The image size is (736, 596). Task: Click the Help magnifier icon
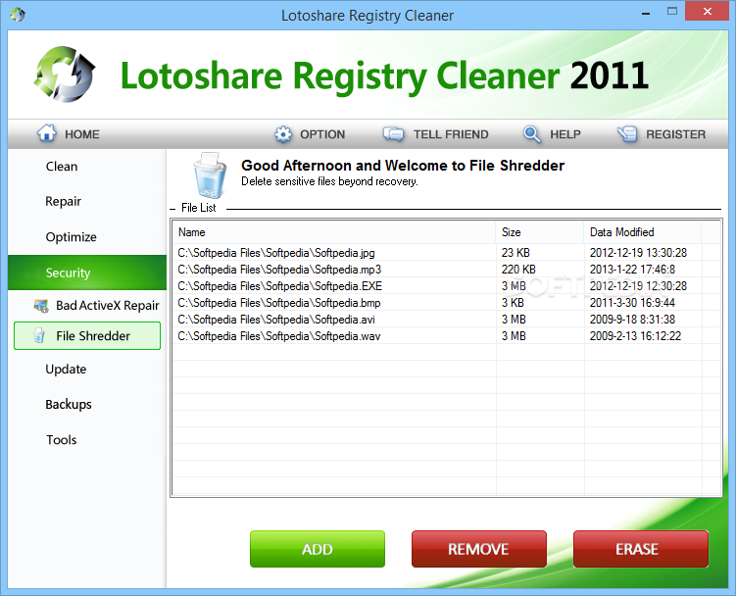coord(532,134)
